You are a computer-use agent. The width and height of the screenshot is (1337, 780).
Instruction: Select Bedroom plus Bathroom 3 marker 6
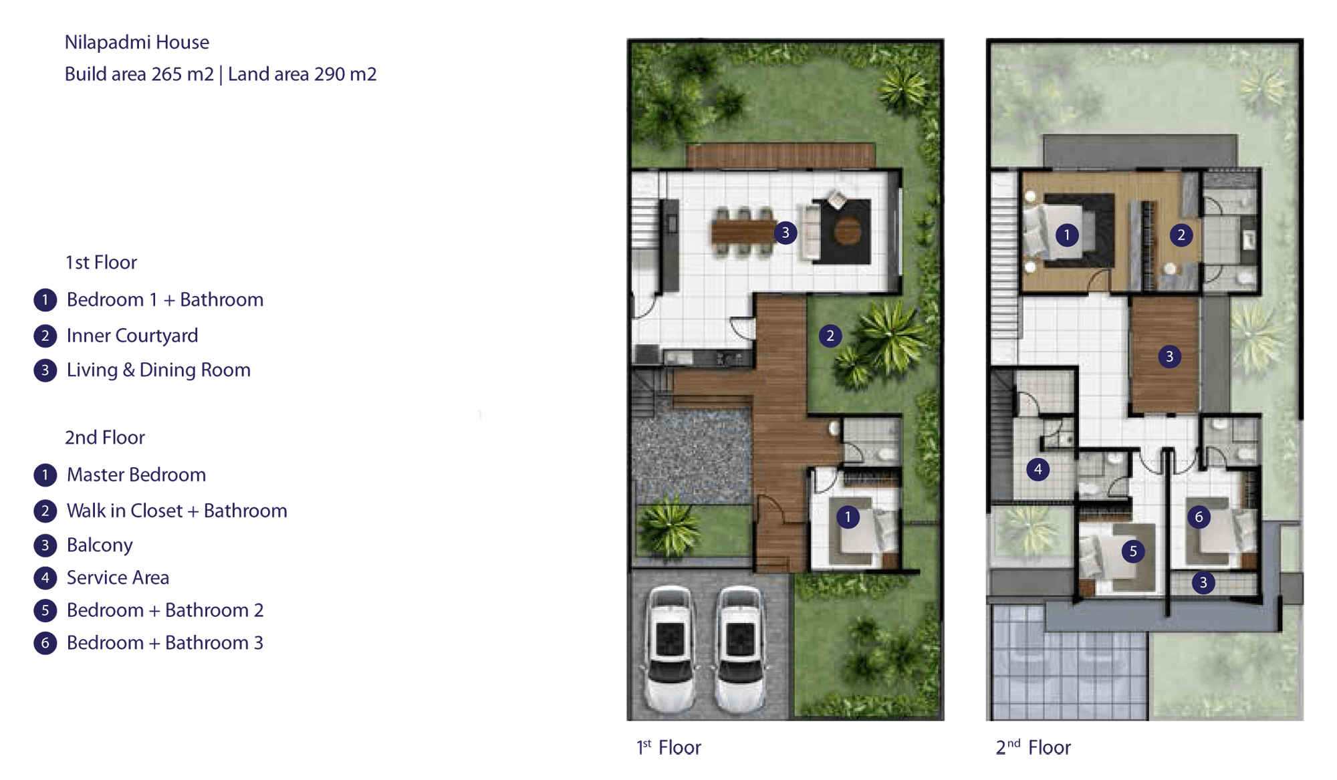(1197, 519)
